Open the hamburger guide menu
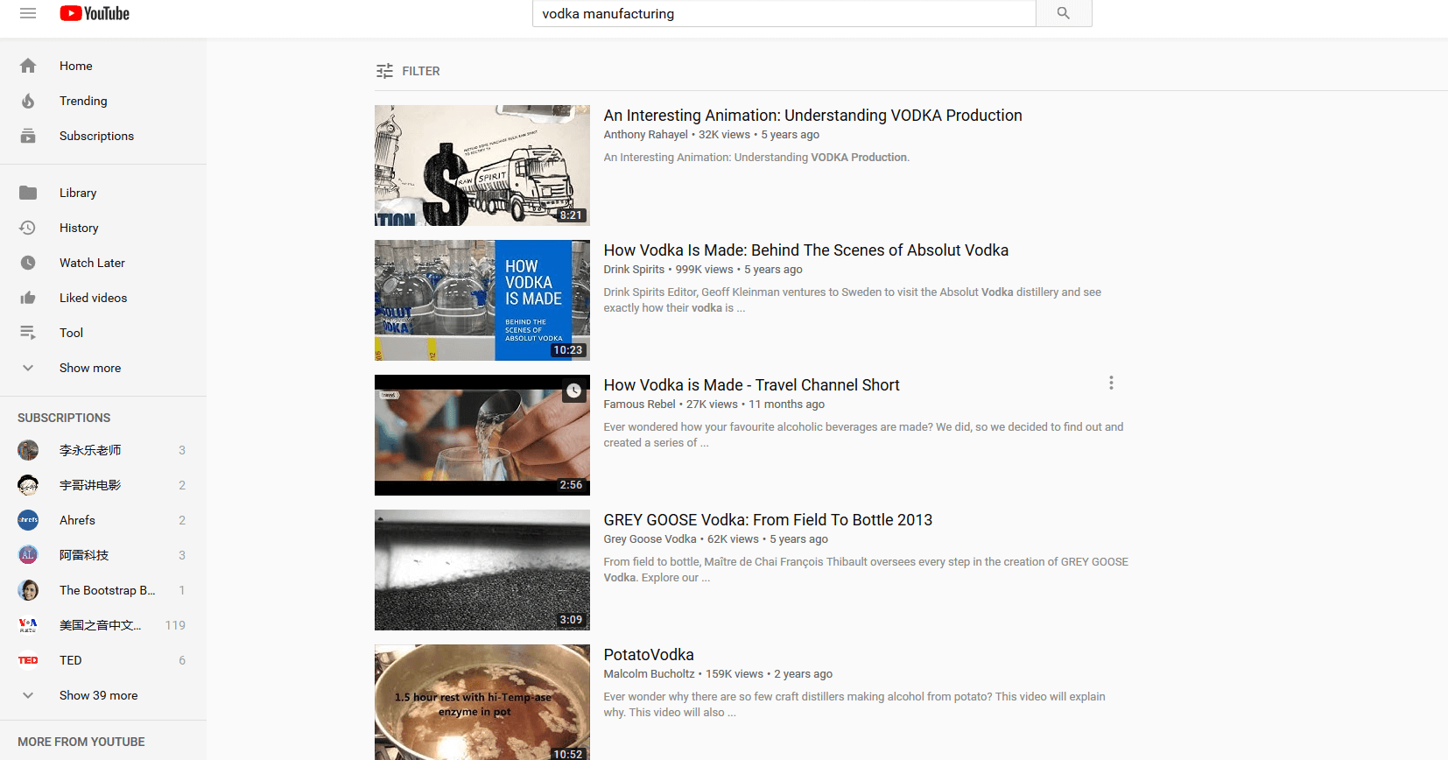Image resolution: width=1448 pixels, height=760 pixels. pyautogui.click(x=28, y=13)
